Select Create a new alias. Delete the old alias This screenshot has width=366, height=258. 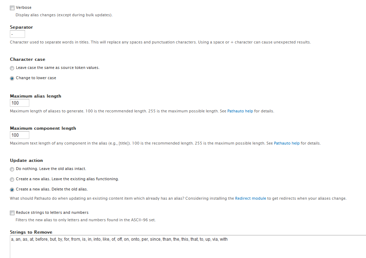[x=12, y=190]
